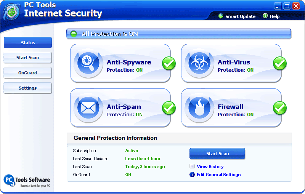Open the View History link
This screenshot has height=194, width=305.
tap(210, 167)
